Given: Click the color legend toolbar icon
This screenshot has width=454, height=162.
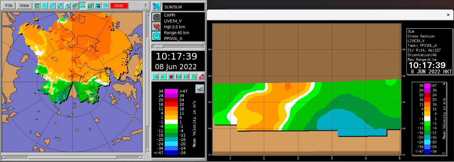Looking at the screenshot, I should 37,6.
